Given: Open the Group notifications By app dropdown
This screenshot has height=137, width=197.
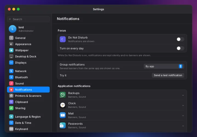Looking at the screenshot, I should [x=164, y=66].
